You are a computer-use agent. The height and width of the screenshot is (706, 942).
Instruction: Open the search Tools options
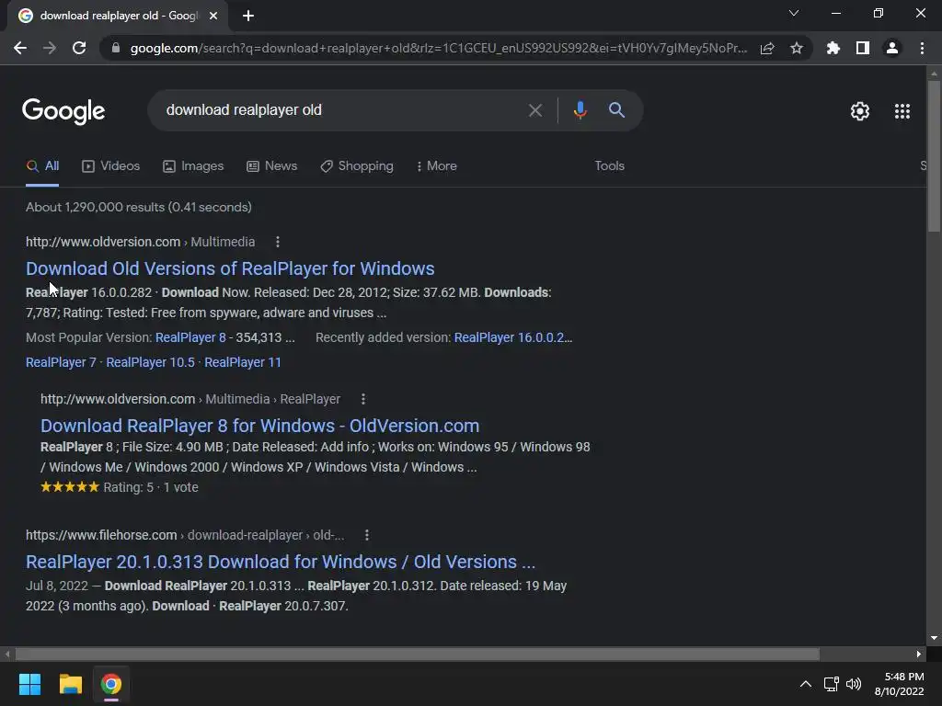tap(609, 166)
